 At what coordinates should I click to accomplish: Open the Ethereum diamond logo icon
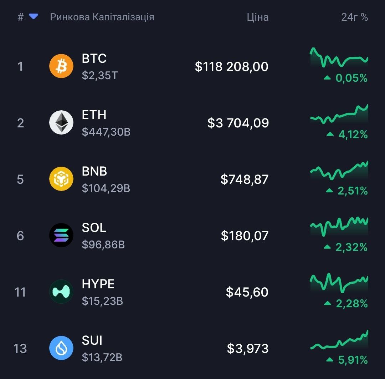(61, 122)
